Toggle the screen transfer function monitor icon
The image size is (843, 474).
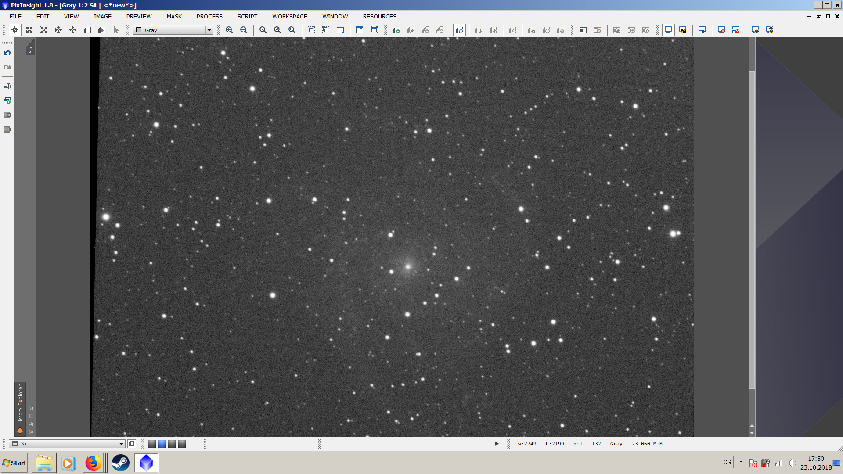pyautogui.click(x=668, y=30)
